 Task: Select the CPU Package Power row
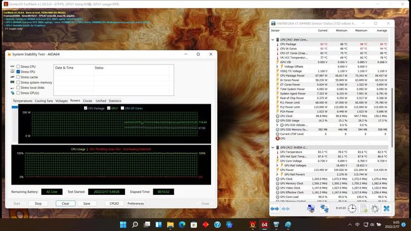(332, 76)
